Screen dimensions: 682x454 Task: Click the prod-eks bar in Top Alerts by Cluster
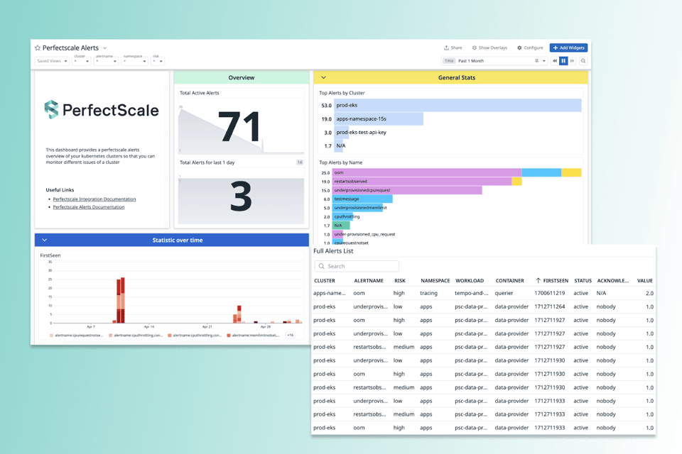[458, 105]
